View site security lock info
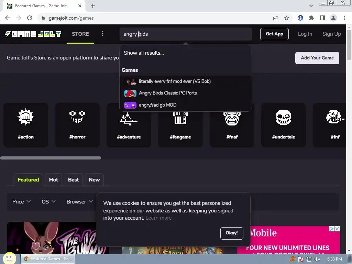This screenshot has width=352, height=264. (43, 18)
